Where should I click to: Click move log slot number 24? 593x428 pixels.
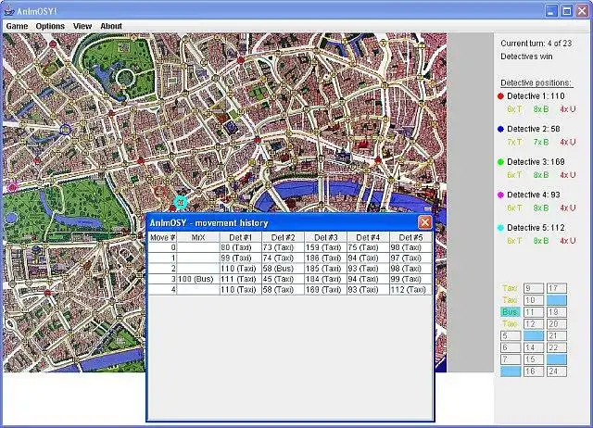(556, 371)
